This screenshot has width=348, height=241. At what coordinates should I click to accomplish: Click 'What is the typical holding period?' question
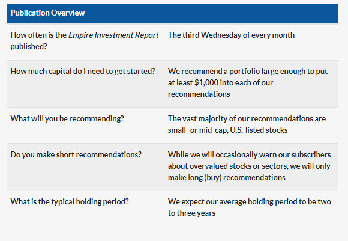(70, 202)
